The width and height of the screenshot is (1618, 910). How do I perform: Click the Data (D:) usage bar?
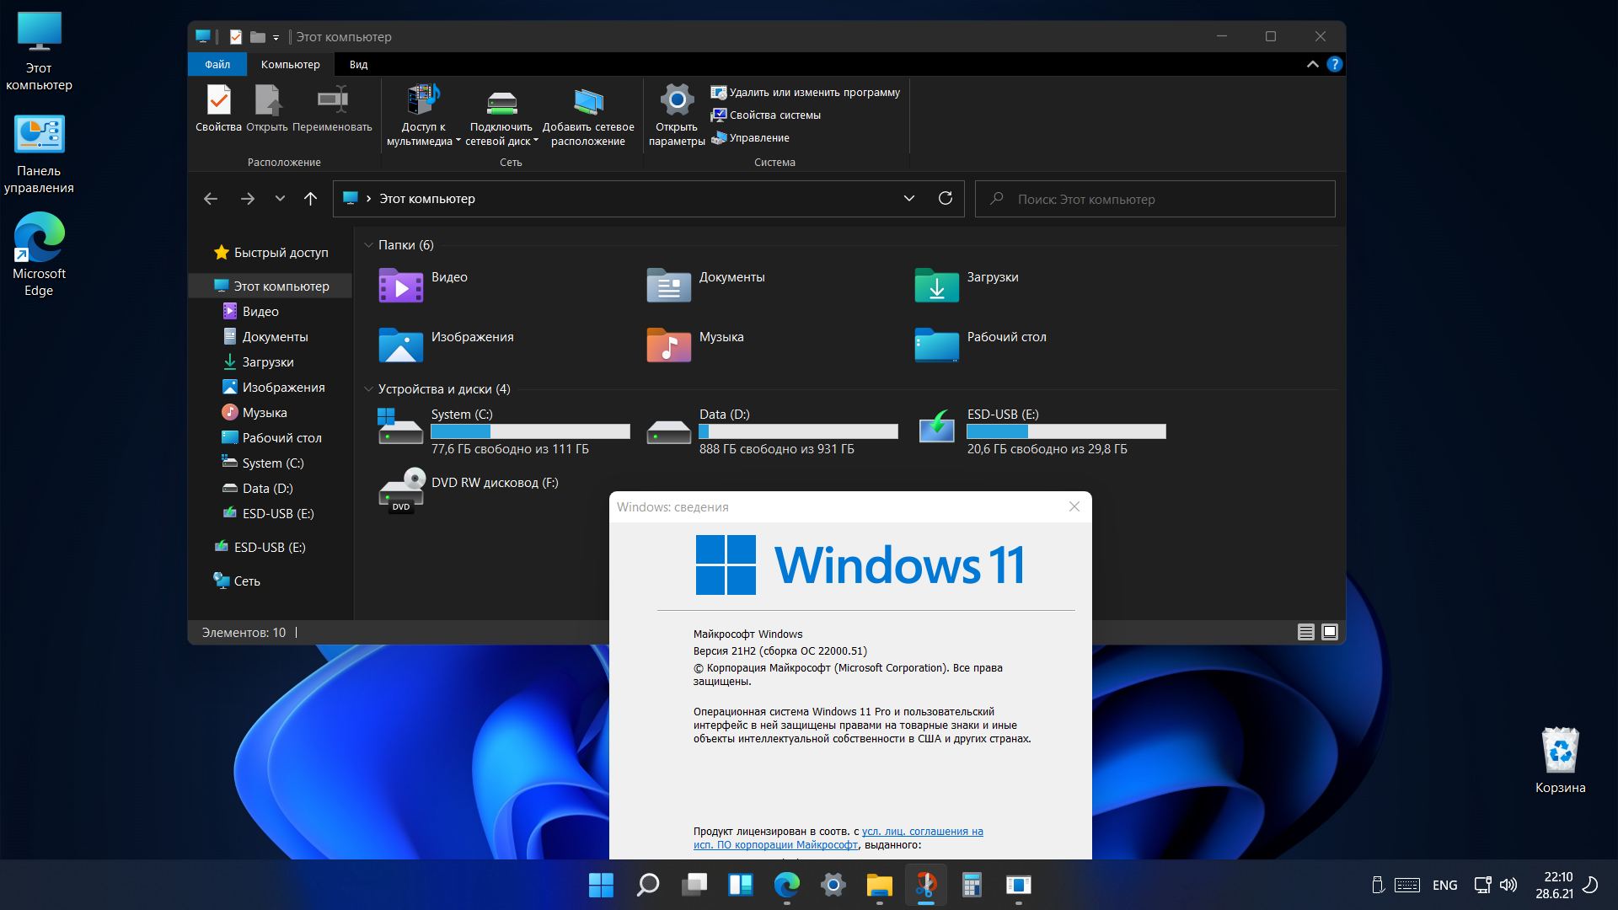click(798, 431)
